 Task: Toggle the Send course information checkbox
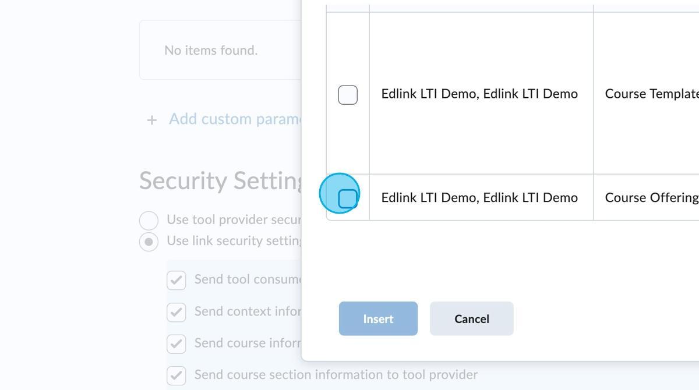(x=176, y=343)
